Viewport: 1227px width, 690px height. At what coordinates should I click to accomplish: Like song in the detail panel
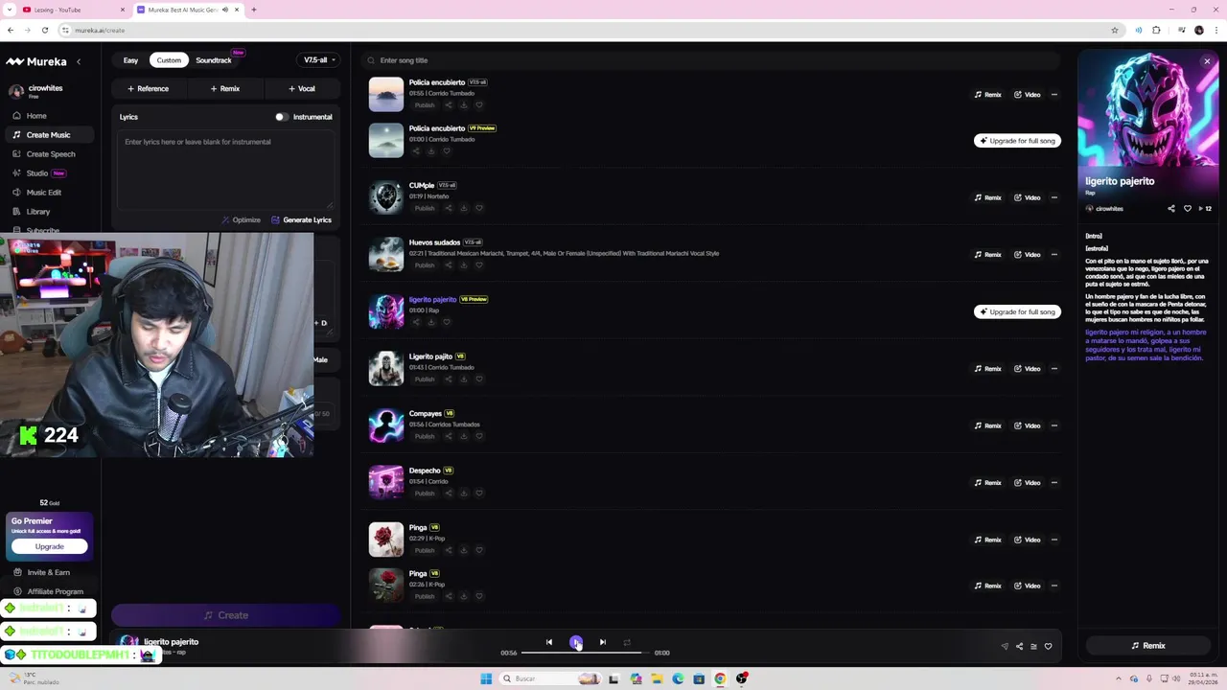click(1188, 209)
